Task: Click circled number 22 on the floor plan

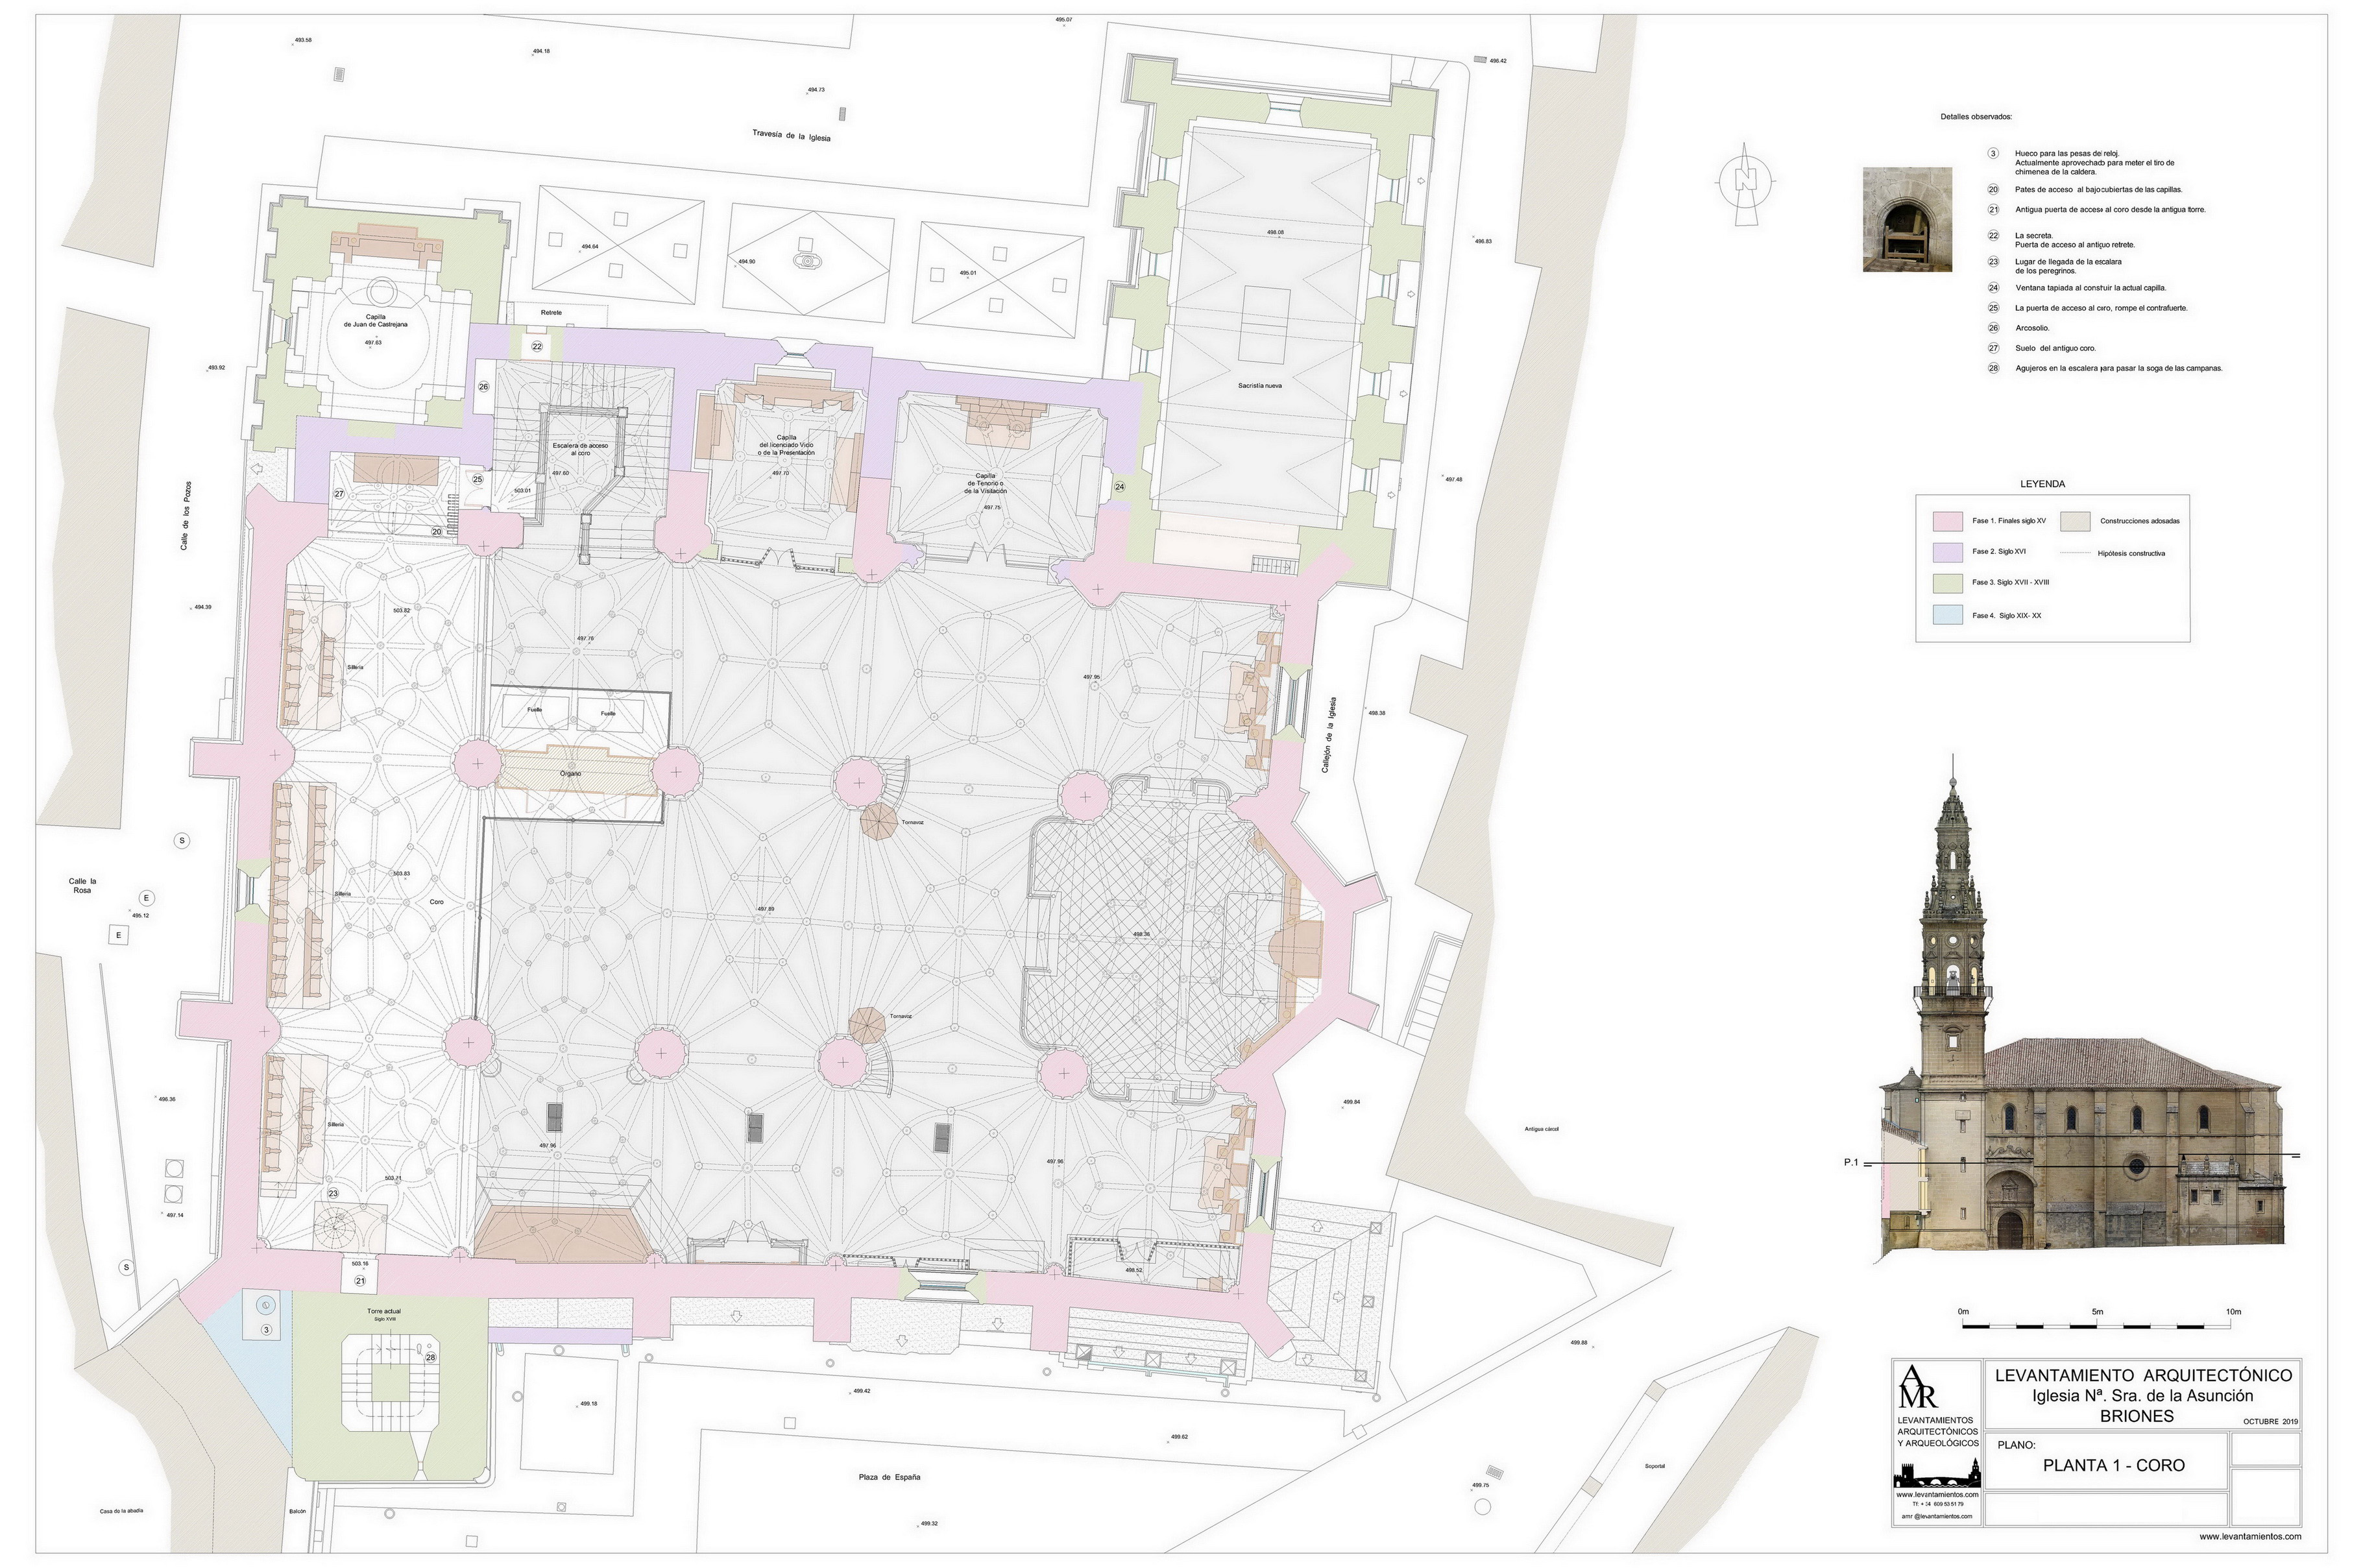Action: pyautogui.click(x=537, y=346)
